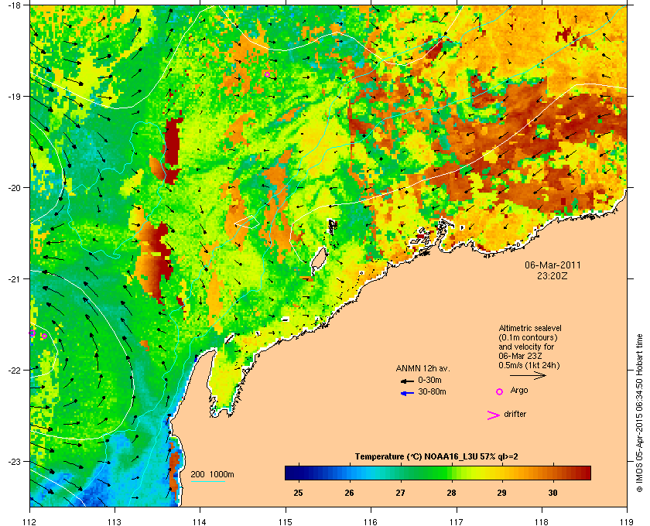This screenshot has width=650, height=526.
Task: Click the 'Argo' legend label
Action: coord(519,391)
